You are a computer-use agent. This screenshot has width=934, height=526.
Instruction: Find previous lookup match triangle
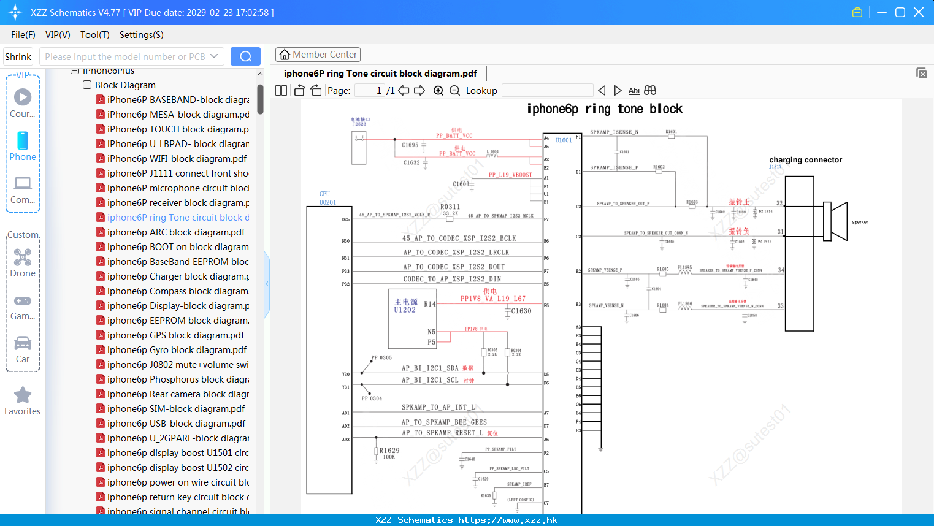click(602, 90)
